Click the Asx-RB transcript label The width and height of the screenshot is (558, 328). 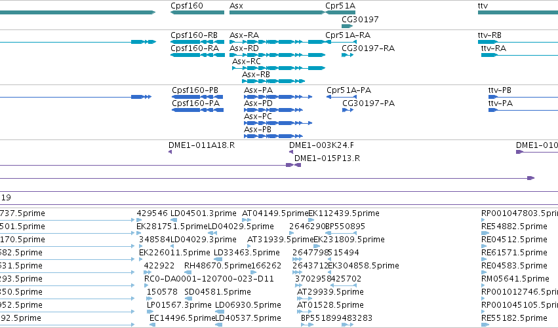tap(256, 75)
